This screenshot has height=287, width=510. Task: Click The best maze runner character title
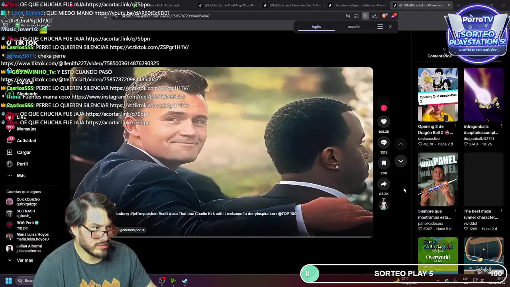tap(481, 214)
